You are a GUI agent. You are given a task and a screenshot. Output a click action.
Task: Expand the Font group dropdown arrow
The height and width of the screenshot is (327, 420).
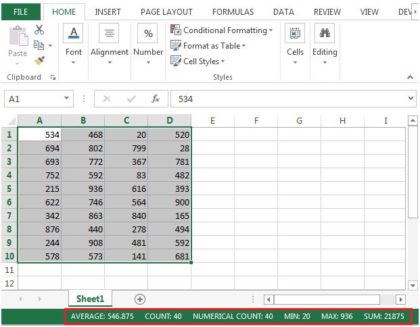[x=73, y=63]
